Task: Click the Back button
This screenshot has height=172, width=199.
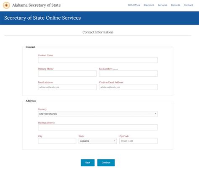Action: point(88,163)
